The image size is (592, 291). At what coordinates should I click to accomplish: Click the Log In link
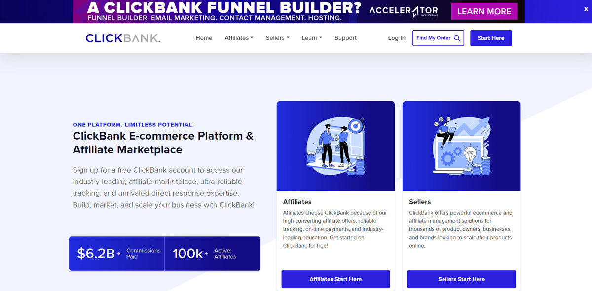coord(397,38)
